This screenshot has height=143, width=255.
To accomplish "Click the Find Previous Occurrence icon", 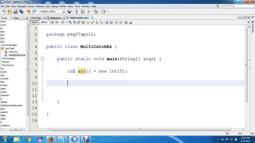I will coord(75,22).
